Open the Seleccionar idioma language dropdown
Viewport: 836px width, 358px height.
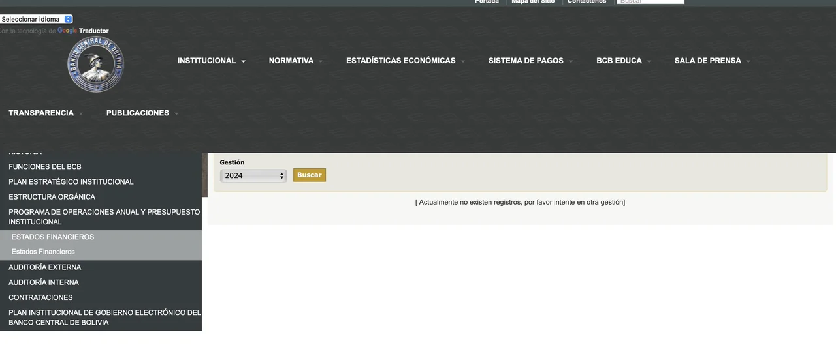pyautogui.click(x=37, y=20)
